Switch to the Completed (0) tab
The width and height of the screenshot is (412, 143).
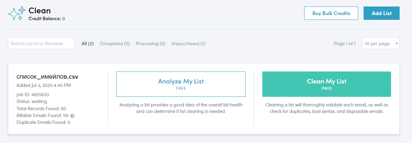click(115, 43)
